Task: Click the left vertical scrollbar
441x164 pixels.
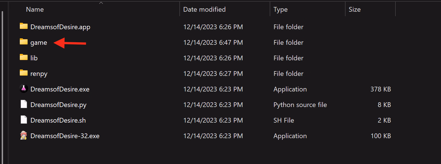Action: point(3,83)
